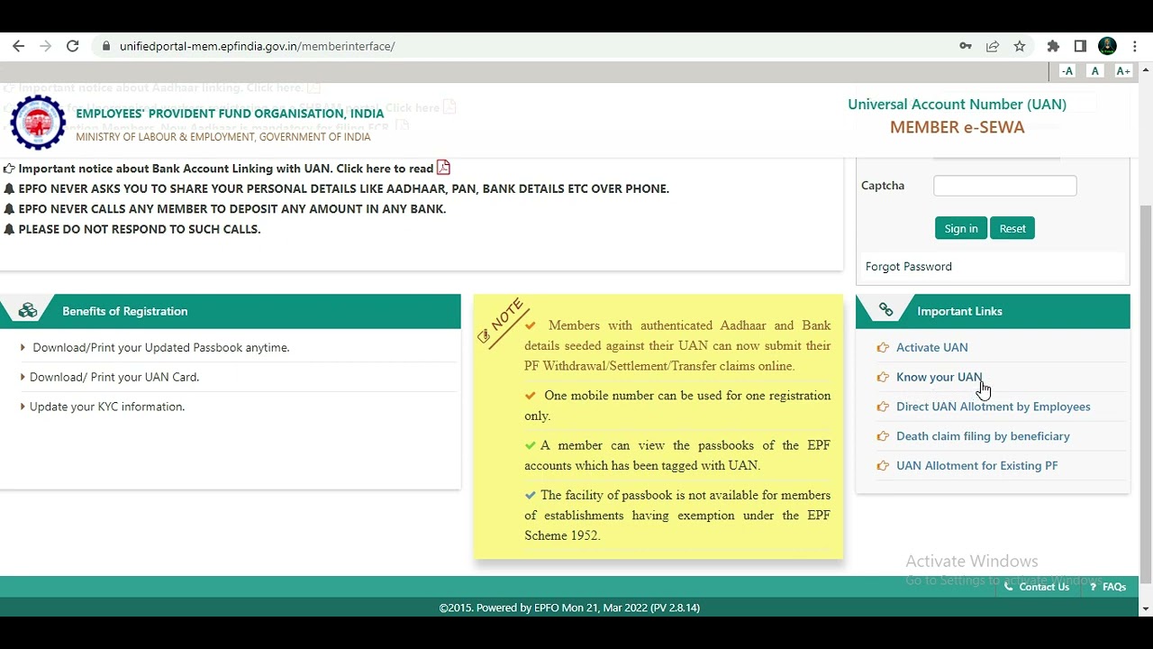
Task: Open PDF icon beside Aadhaar linking notice
Action: (313, 87)
